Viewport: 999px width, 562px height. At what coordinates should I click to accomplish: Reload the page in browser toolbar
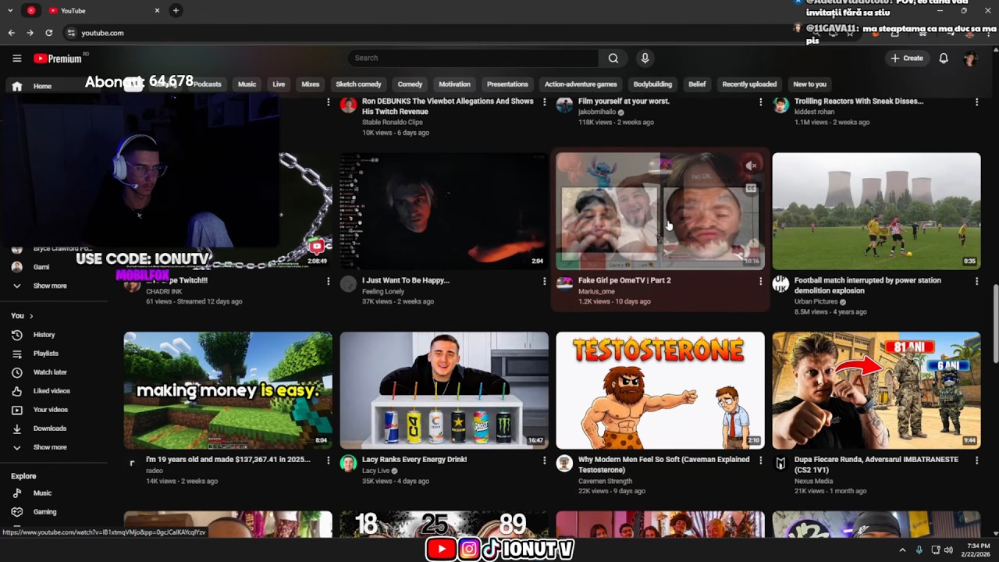coord(48,33)
